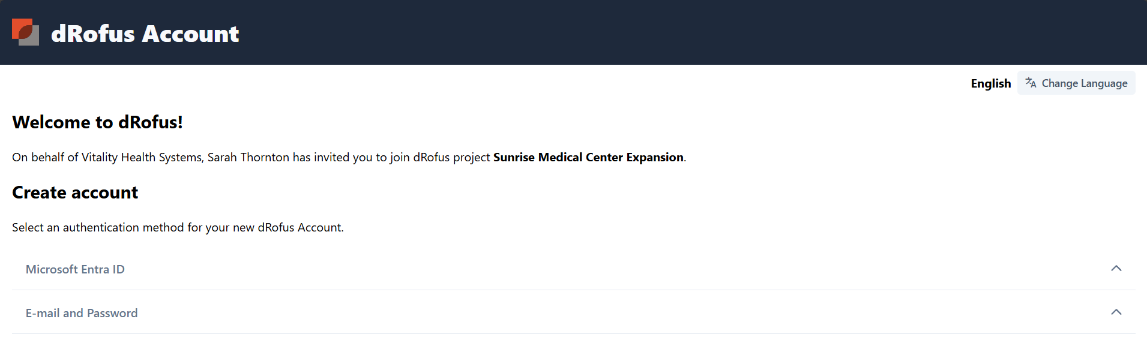Click the translate icon beside Change Language
The width and height of the screenshot is (1147, 337).
(1031, 83)
